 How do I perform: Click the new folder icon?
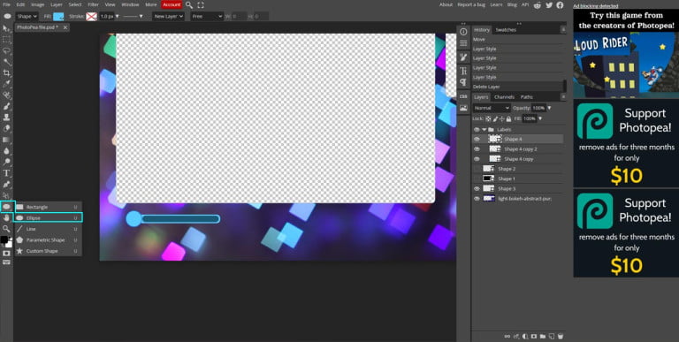543,336
